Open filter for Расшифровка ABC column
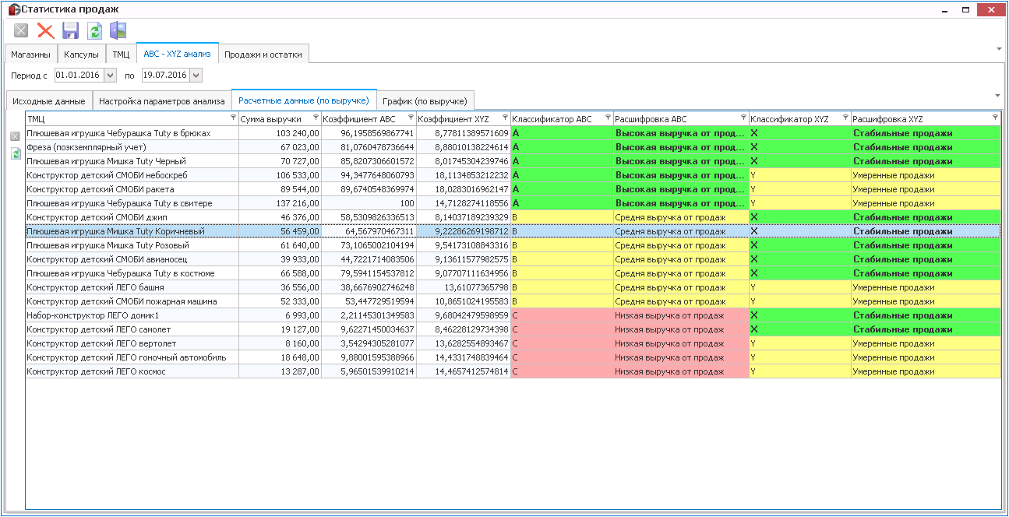This screenshot has width=1009, height=517. pos(743,118)
